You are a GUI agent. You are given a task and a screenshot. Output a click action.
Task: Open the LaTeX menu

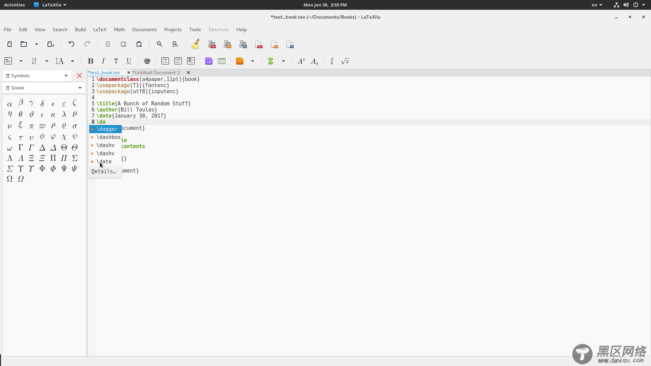100,29
